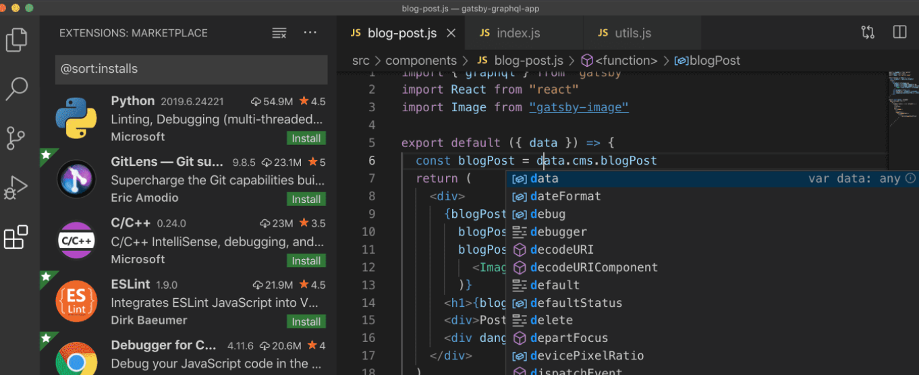This screenshot has height=375, width=919.
Task: Click the macOS green zoom window button
Action: point(29,8)
